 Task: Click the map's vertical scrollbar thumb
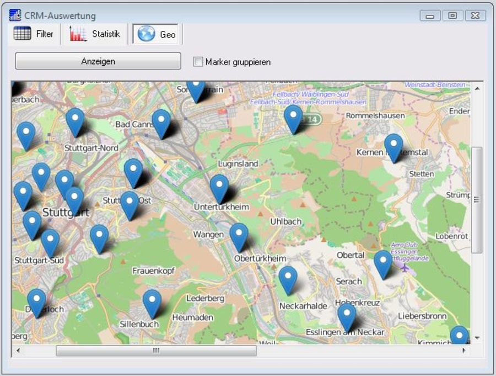[x=477, y=200]
